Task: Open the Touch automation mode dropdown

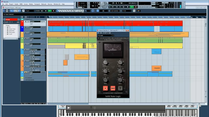Action: 30,11
